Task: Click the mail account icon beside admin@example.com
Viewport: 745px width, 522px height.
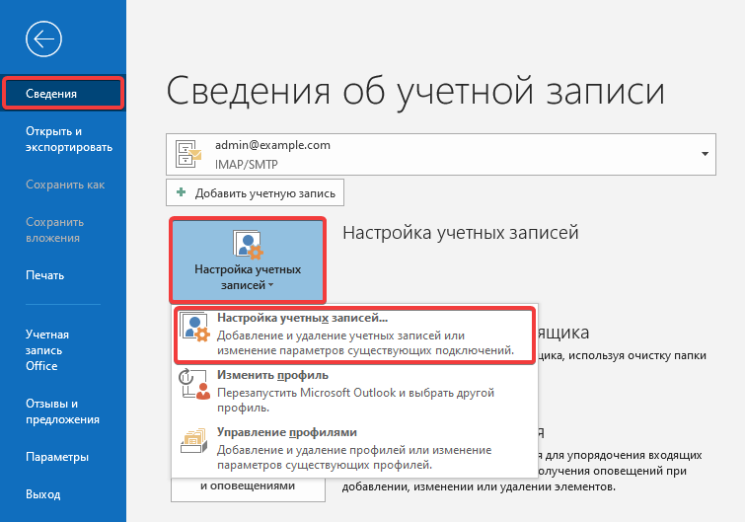Action: (x=187, y=153)
